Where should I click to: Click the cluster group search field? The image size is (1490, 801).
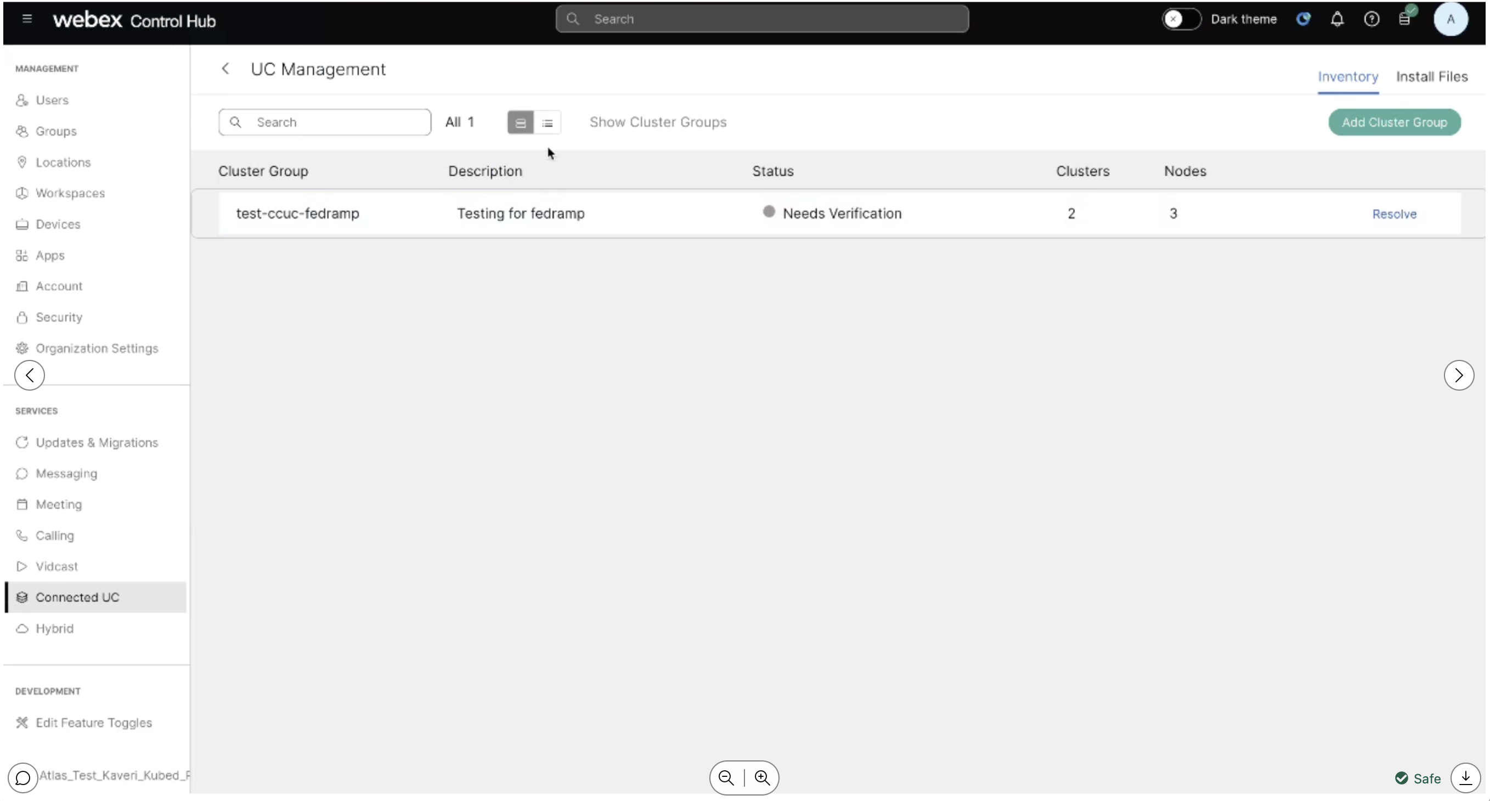click(324, 121)
